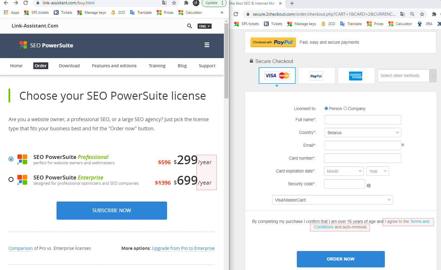
Task: Click the Security code input field
Action: (x=344, y=184)
